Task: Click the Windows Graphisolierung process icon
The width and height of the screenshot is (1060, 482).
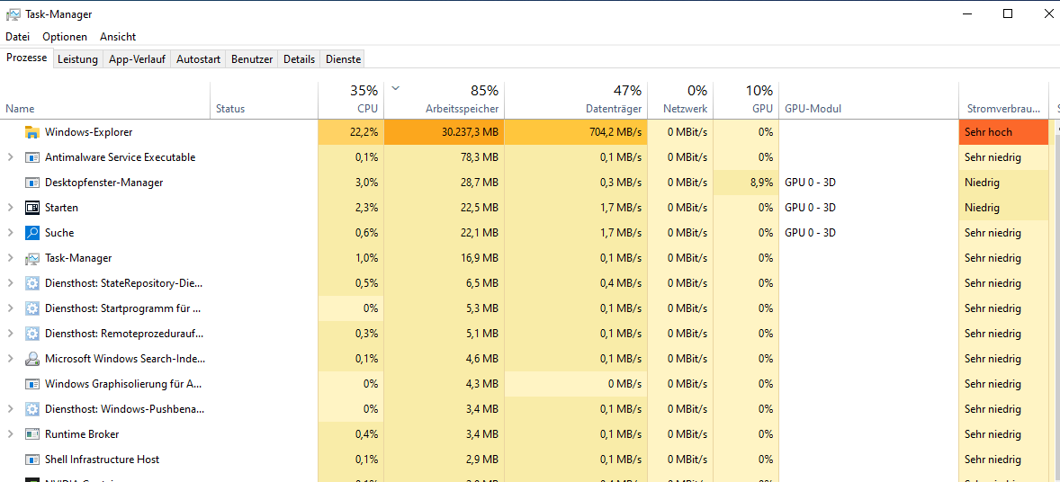Action: 31,384
